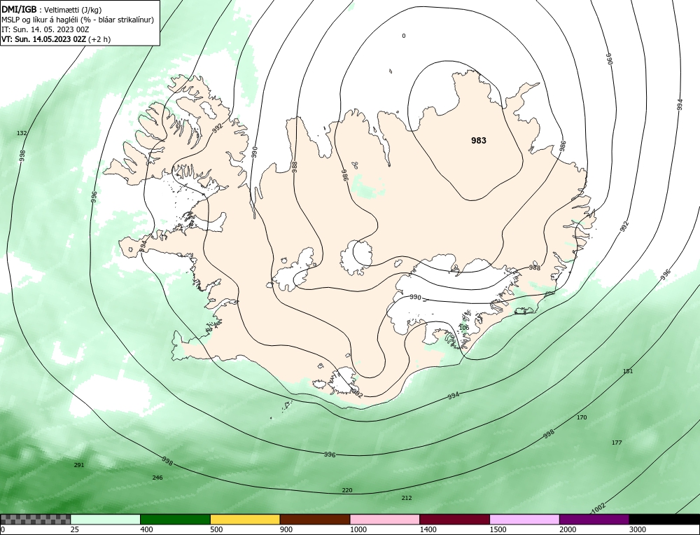Click the CAPE value 220

tap(347, 490)
